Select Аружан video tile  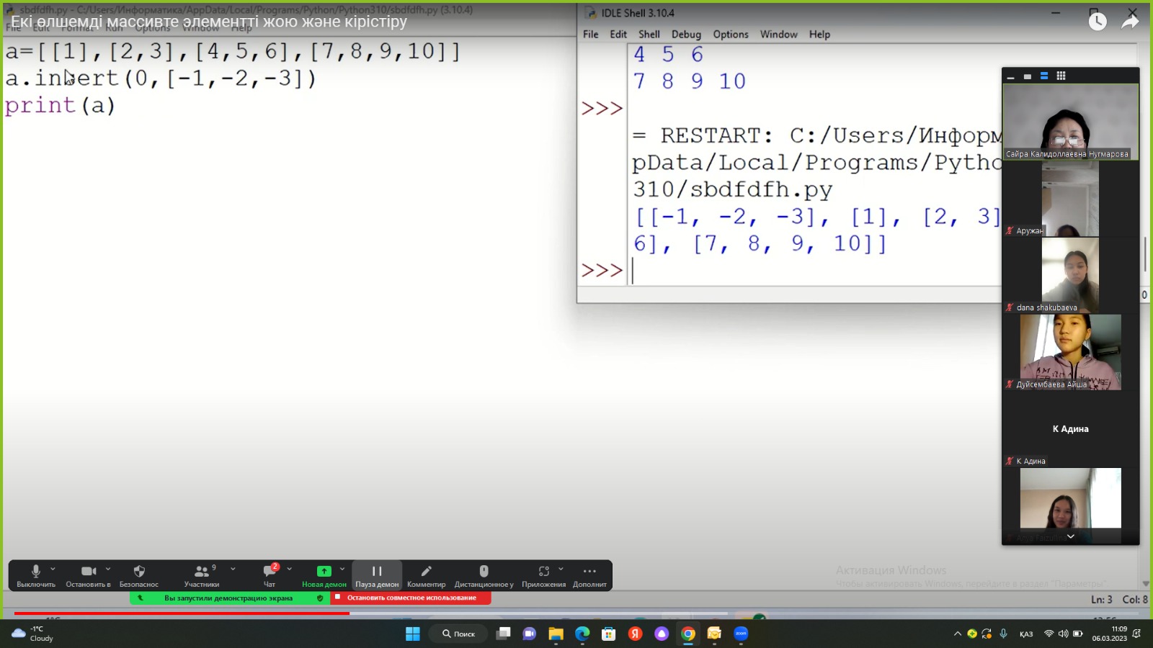[x=1070, y=199]
